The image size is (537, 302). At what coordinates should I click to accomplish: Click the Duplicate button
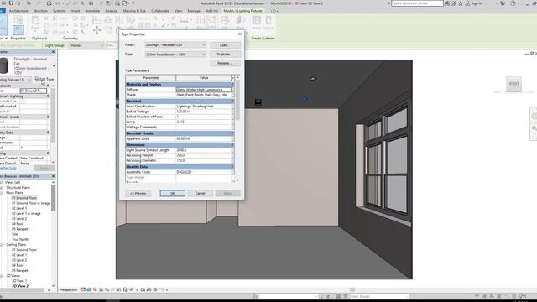[225, 54]
